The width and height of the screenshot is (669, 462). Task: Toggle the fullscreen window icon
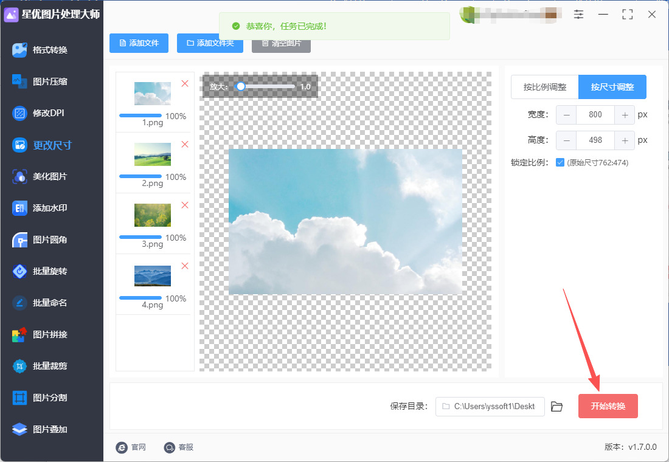(627, 15)
